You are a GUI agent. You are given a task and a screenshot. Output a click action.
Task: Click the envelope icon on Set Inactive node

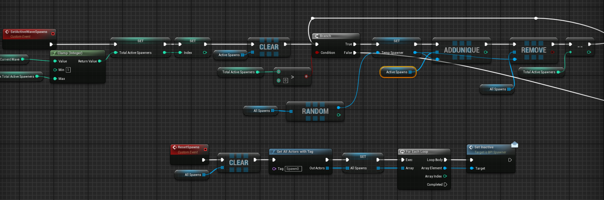515,145
